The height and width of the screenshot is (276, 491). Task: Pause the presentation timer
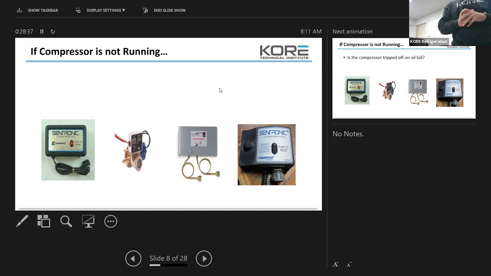(x=42, y=31)
